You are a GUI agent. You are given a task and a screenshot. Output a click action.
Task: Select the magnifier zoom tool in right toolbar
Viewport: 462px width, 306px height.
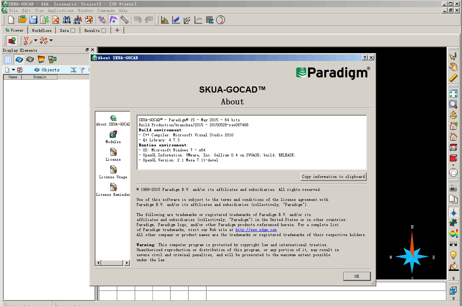point(453,104)
